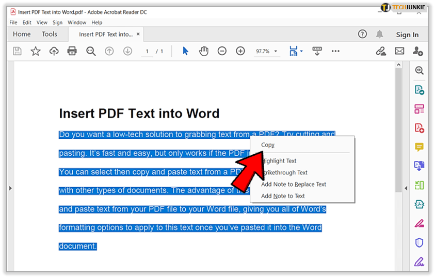Open the Help question mark icon

[362, 34]
